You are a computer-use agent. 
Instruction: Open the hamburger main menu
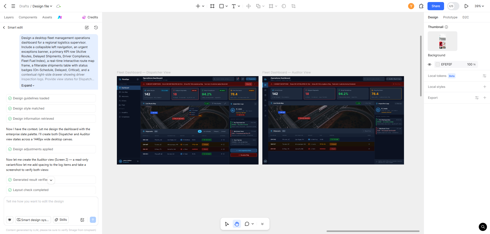[13, 6]
